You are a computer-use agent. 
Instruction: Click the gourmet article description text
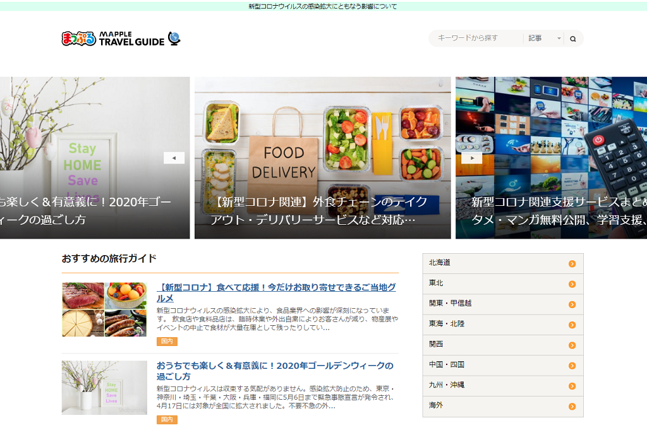coord(277,319)
